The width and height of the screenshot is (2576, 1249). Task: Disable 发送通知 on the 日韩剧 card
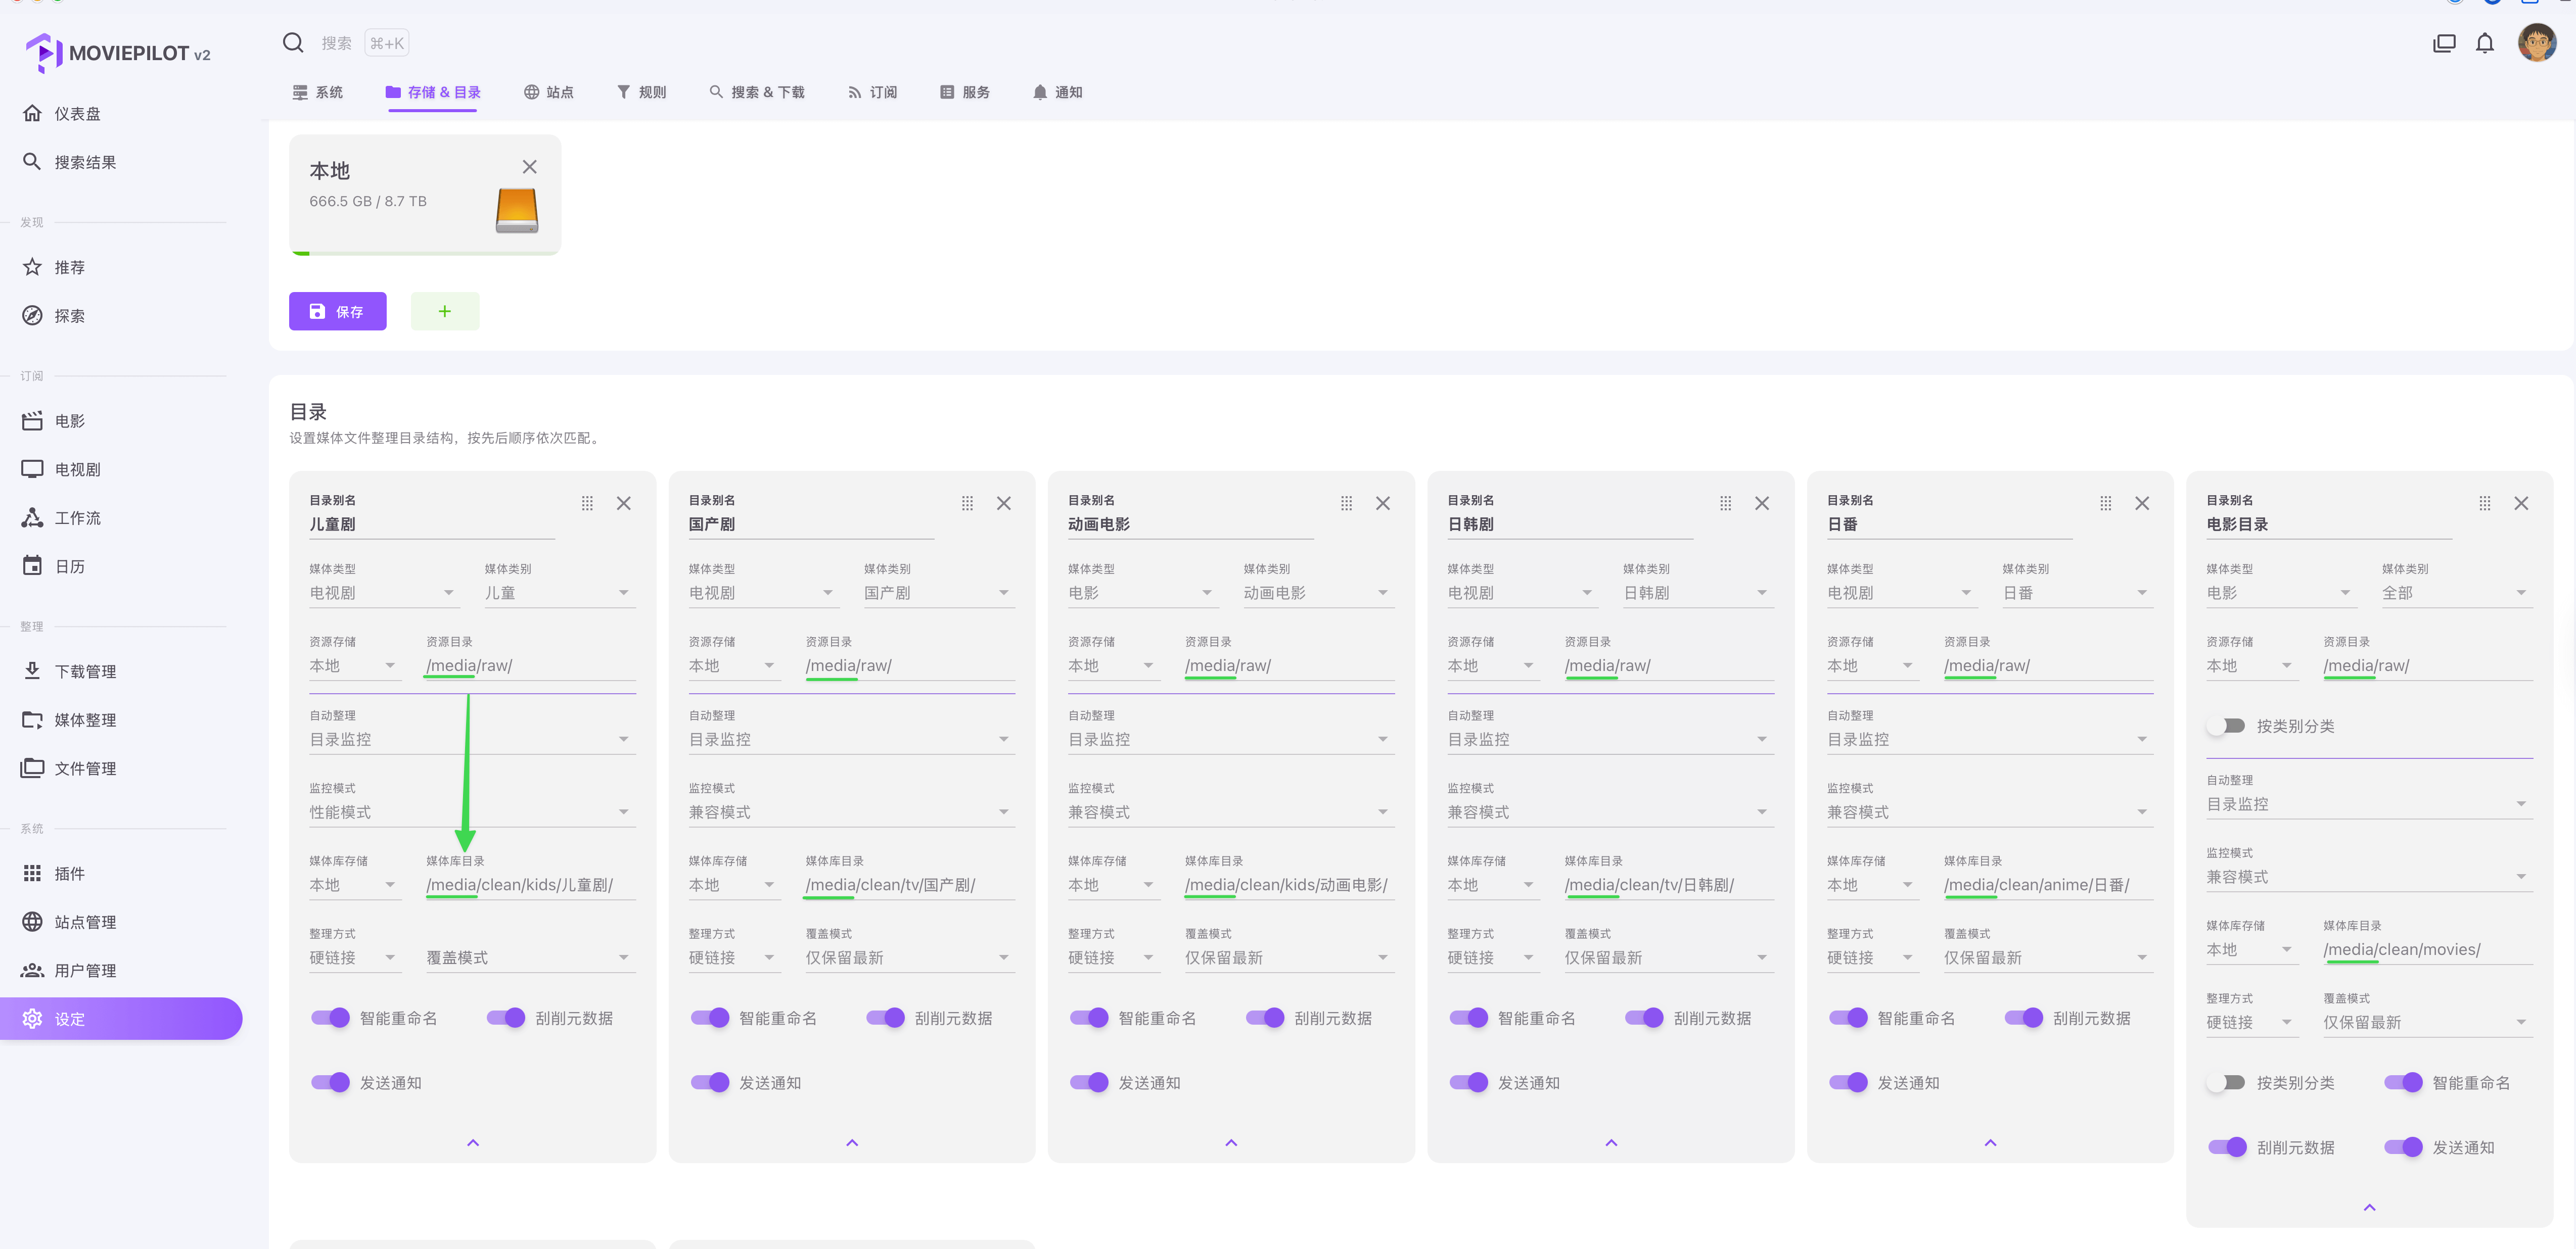click(1469, 1083)
